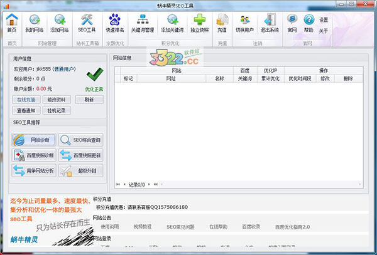Open the 百度快照更新 tool
The width and height of the screenshot is (377, 255).
pos(81,155)
